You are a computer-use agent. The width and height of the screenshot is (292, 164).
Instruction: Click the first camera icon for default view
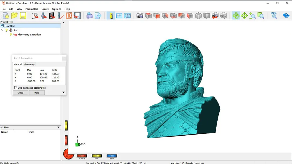click(140, 16)
